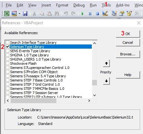
Task: Check Search Interface Type Library checkbox
Action: click(x=7, y=42)
